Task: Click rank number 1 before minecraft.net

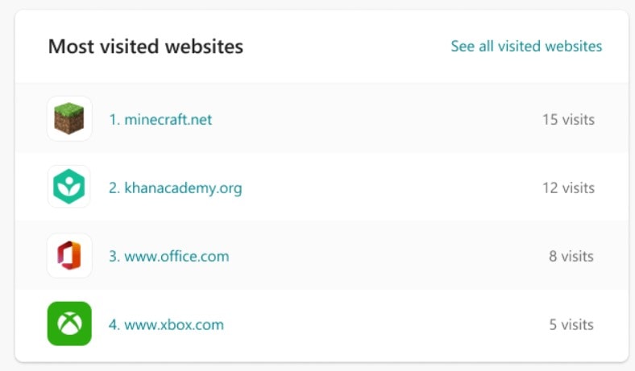Action: click(x=114, y=119)
